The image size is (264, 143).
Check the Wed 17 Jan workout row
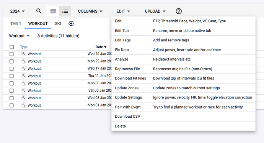point(11,69)
